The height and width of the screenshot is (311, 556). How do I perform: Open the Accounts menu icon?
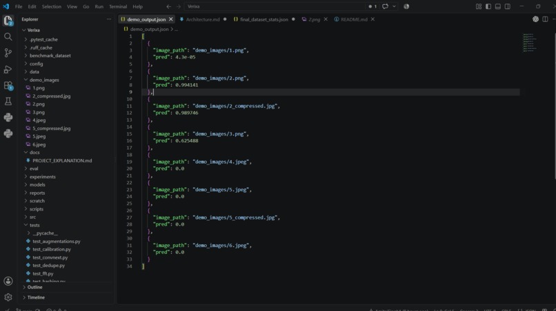(x=8, y=281)
